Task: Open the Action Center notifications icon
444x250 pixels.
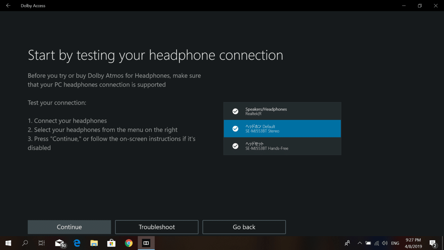Action: pos(433,243)
